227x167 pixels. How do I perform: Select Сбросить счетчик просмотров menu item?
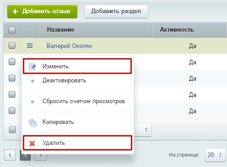tap(77, 101)
